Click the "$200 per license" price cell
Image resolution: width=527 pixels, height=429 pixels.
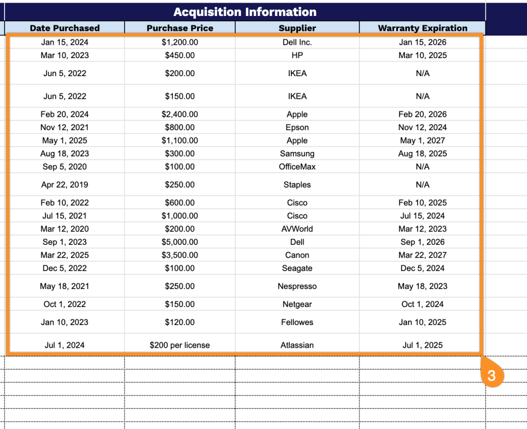[180, 345]
